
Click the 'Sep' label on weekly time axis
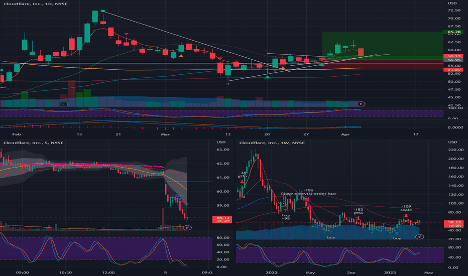click(x=351, y=272)
